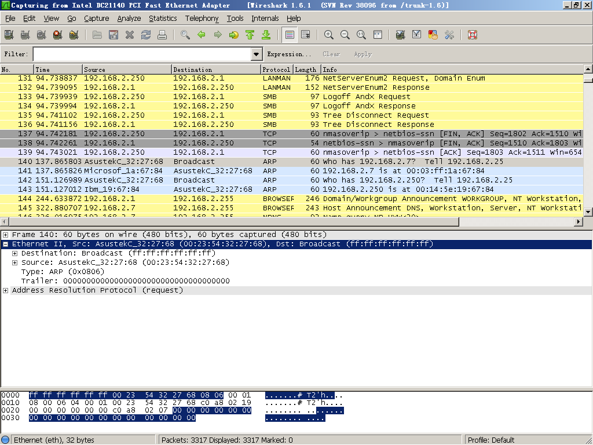Save capture file icon in toolbar
The image size is (593, 445).
click(x=114, y=35)
